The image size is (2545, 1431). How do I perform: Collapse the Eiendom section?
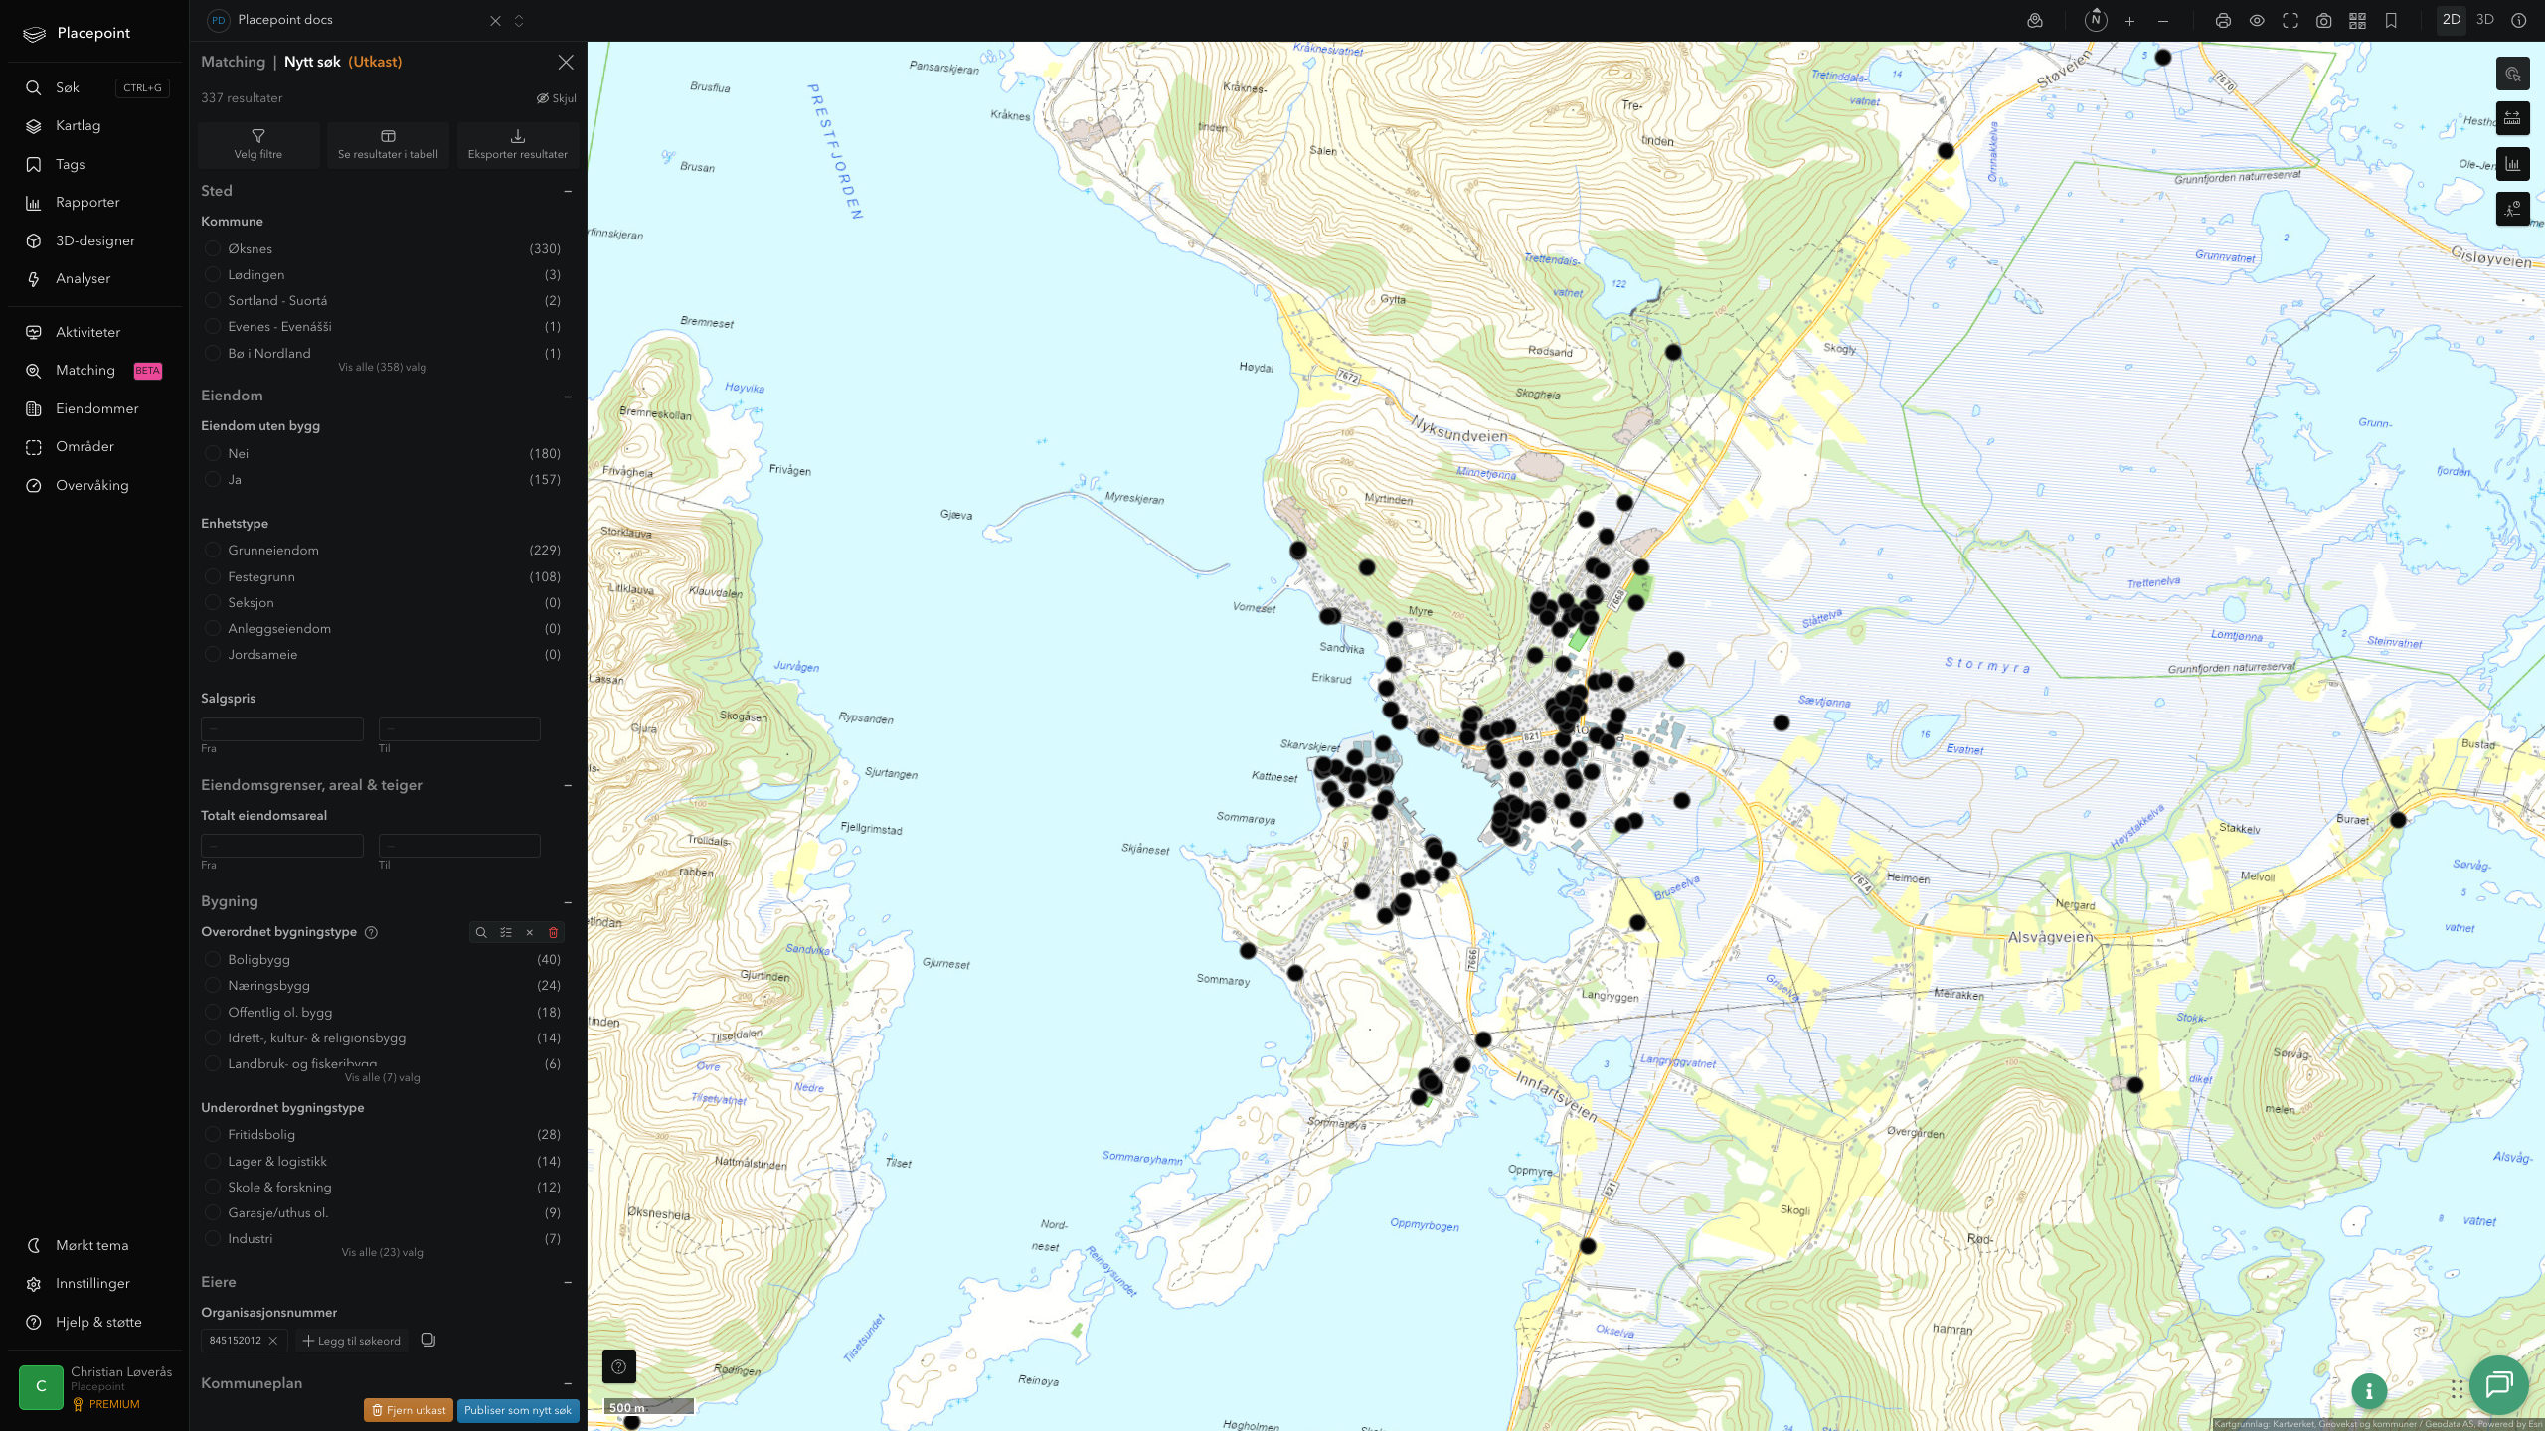click(x=568, y=397)
